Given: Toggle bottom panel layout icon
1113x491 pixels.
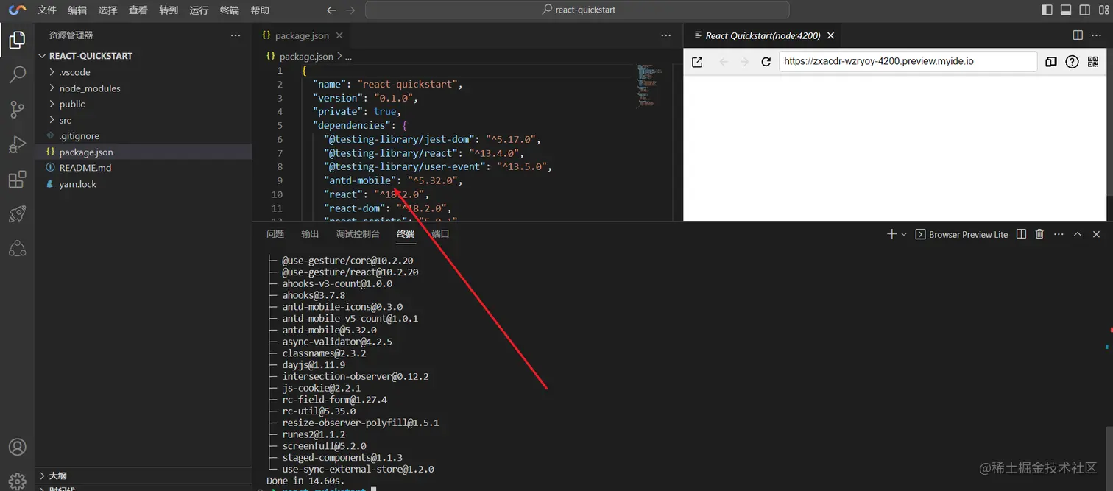Looking at the screenshot, I should 1066,10.
